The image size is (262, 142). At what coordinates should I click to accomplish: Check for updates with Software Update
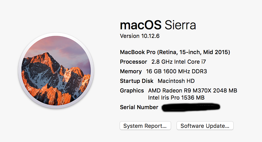click(x=205, y=126)
